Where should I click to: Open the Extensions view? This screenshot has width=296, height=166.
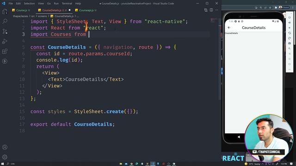click(5, 51)
